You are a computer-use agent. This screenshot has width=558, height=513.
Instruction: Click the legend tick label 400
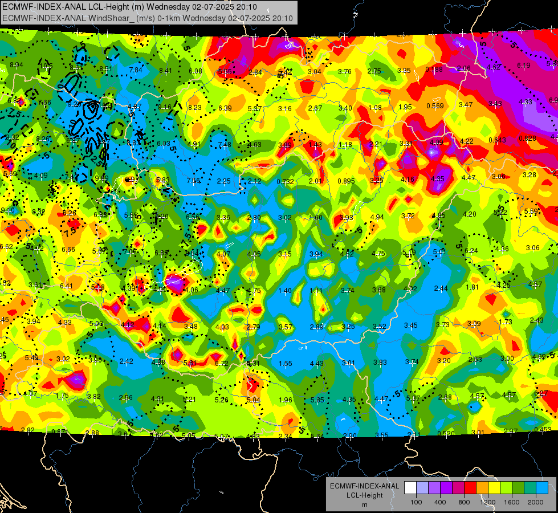tap(440, 502)
